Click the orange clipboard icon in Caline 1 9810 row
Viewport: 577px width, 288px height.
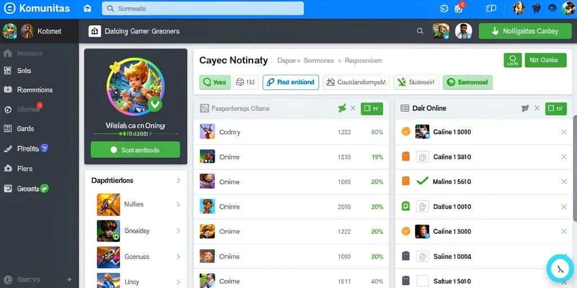tap(406, 157)
